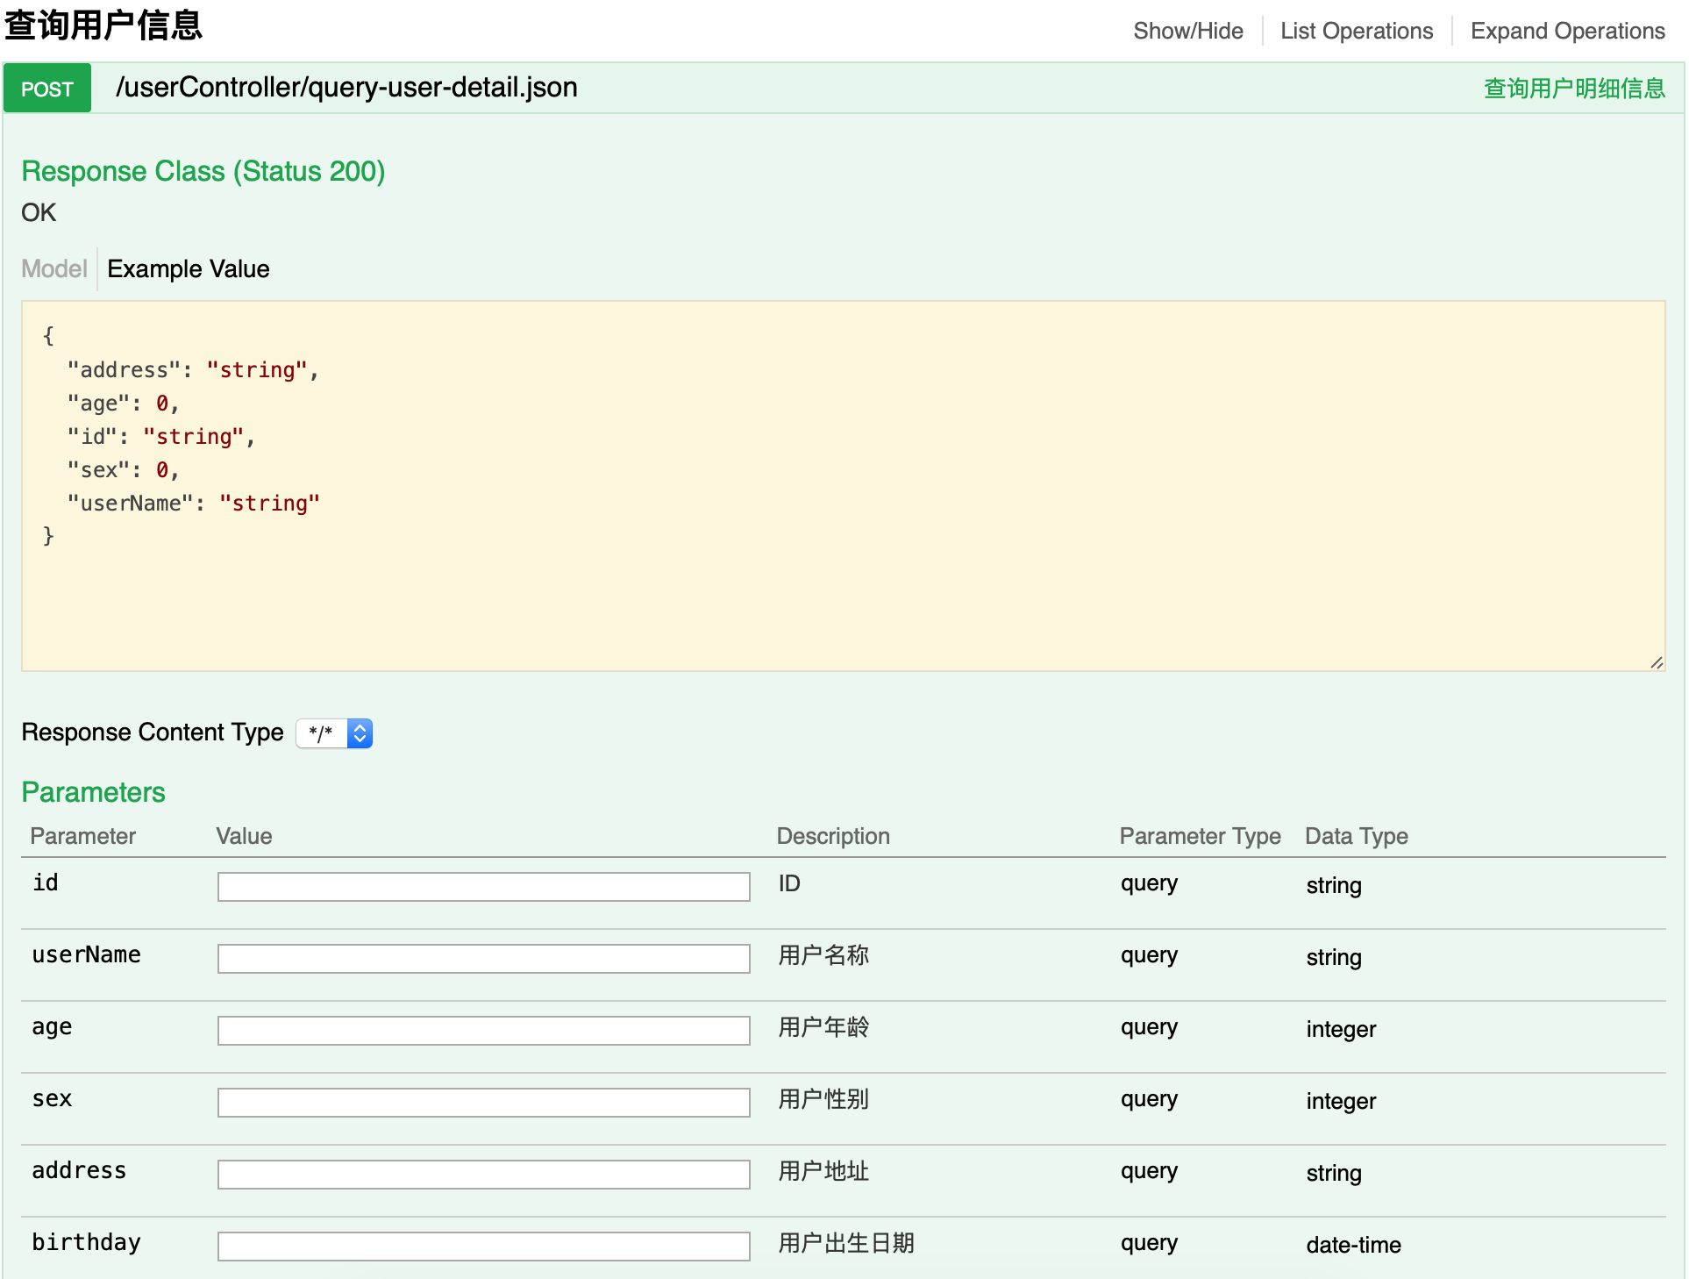
Task: Focus the id value input field
Action: [483, 886]
